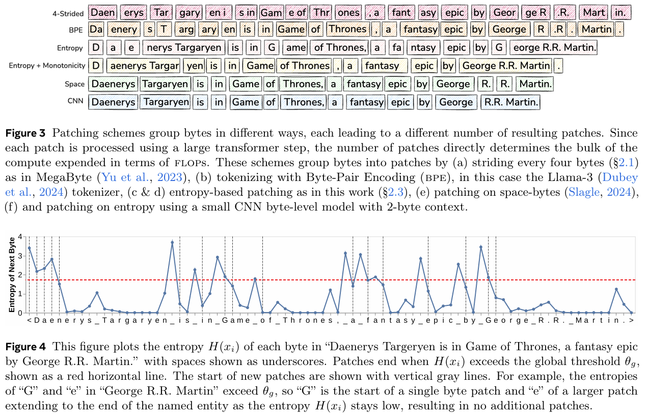Click the Space row label
The width and height of the screenshot is (648, 415).
74,84
